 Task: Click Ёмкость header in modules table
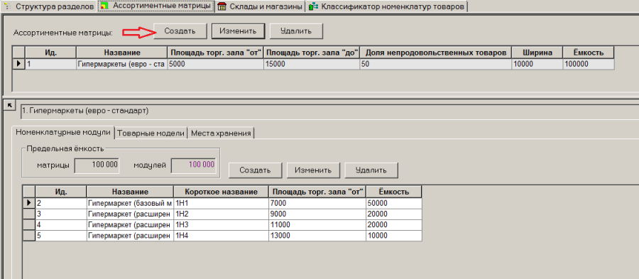tap(393, 192)
